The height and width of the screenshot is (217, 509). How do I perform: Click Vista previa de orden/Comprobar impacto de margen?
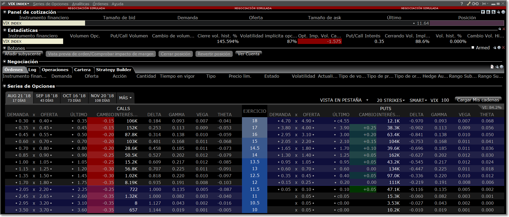coord(101,54)
